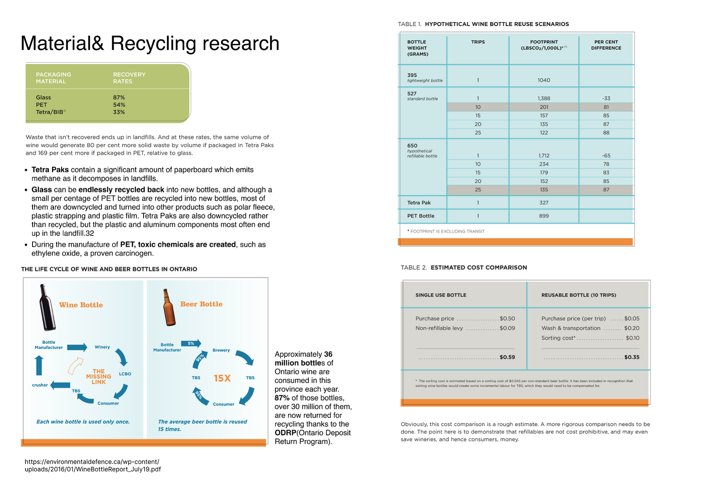
Task: Click the '899' footprint value
Action: [544, 216]
